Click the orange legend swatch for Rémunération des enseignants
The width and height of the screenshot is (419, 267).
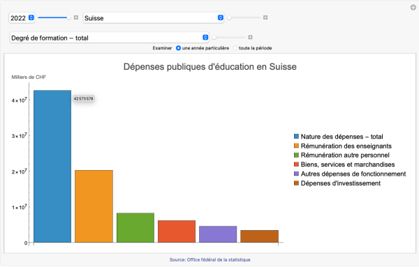296,146
